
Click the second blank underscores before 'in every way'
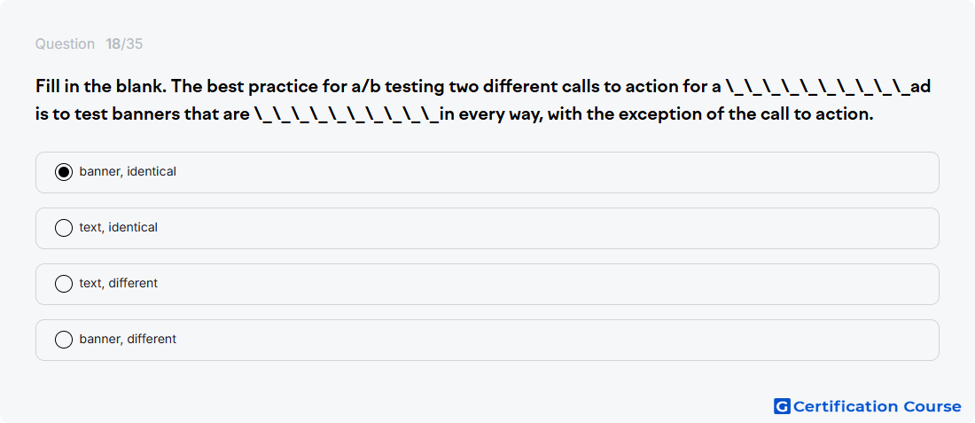pos(347,115)
